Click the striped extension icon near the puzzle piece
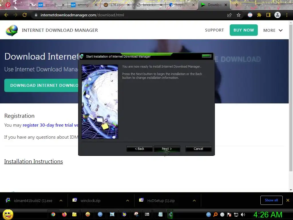 [x=250, y=15]
